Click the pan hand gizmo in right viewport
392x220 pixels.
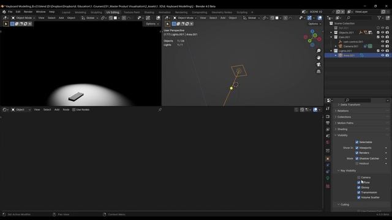(318, 57)
